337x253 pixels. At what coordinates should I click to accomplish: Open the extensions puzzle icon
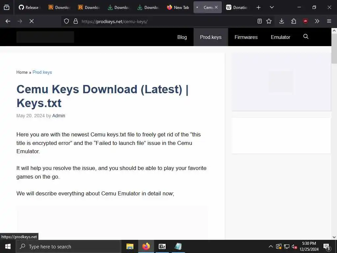[x=294, y=21]
